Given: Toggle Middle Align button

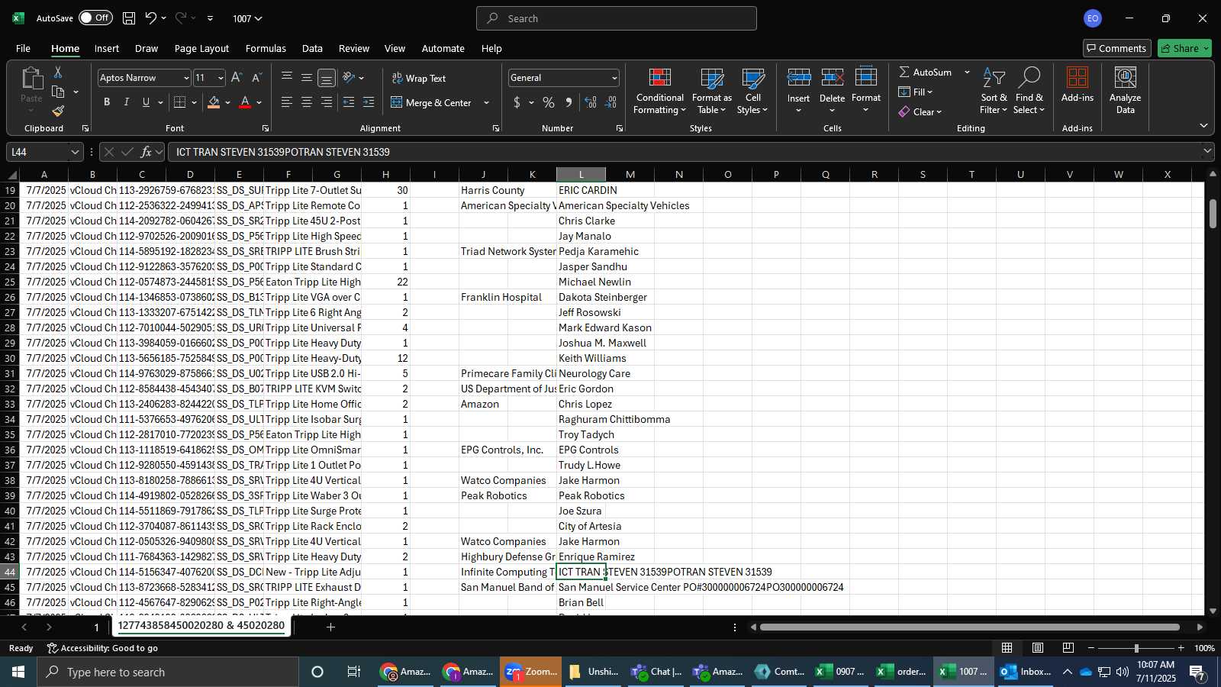Looking at the screenshot, I should pos(307,78).
